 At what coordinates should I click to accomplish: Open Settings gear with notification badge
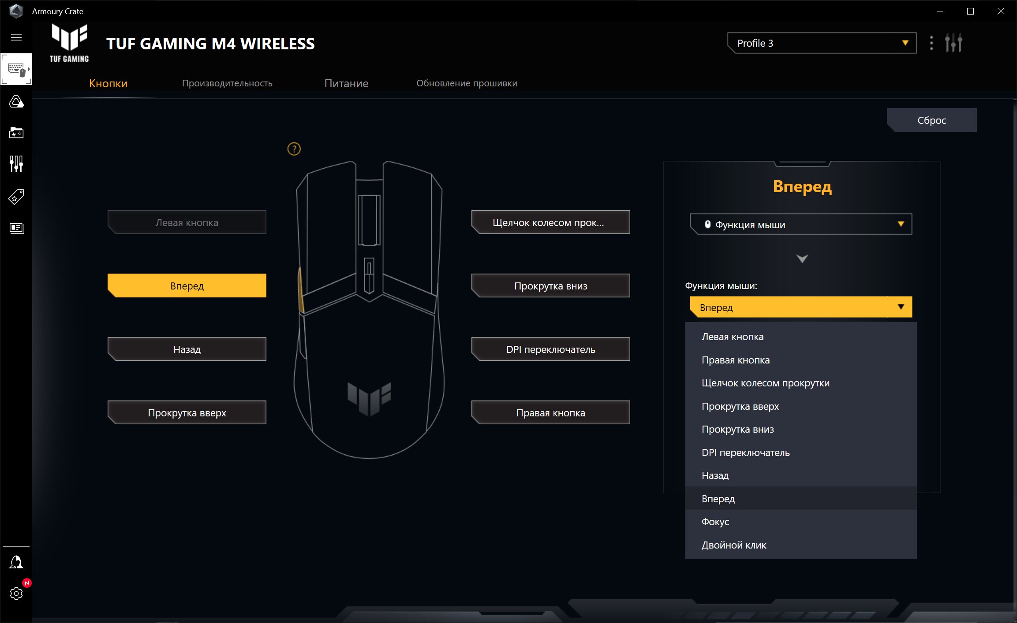tap(16, 593)
